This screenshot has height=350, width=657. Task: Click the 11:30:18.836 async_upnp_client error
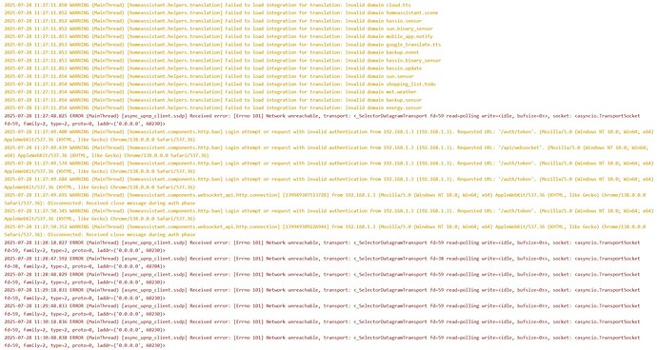point(322,325)
